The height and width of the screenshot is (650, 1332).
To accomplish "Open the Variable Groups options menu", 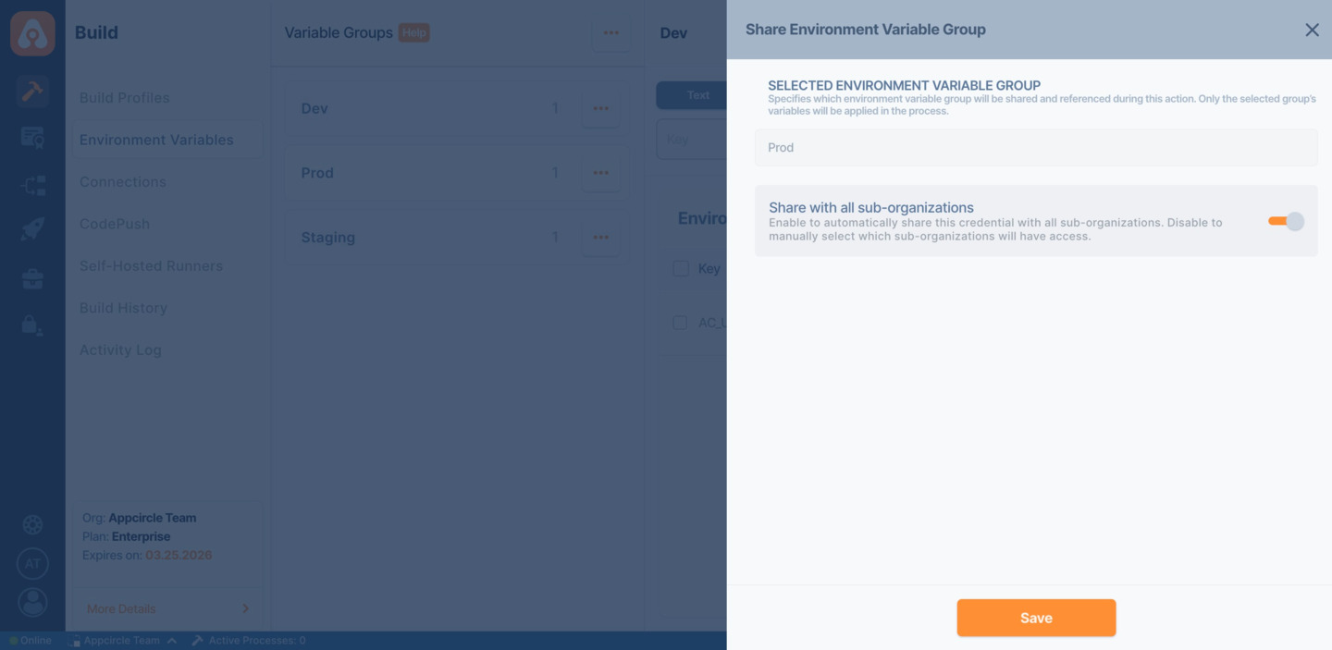I will tap(610, 32).
